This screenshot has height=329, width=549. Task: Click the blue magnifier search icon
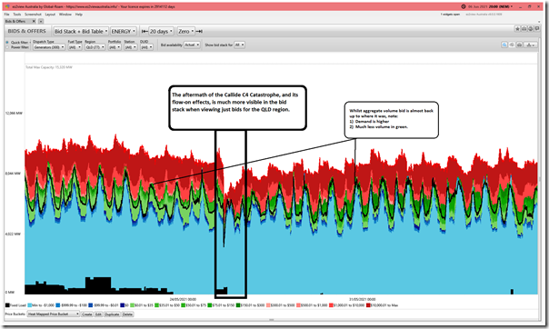point(504,45)
